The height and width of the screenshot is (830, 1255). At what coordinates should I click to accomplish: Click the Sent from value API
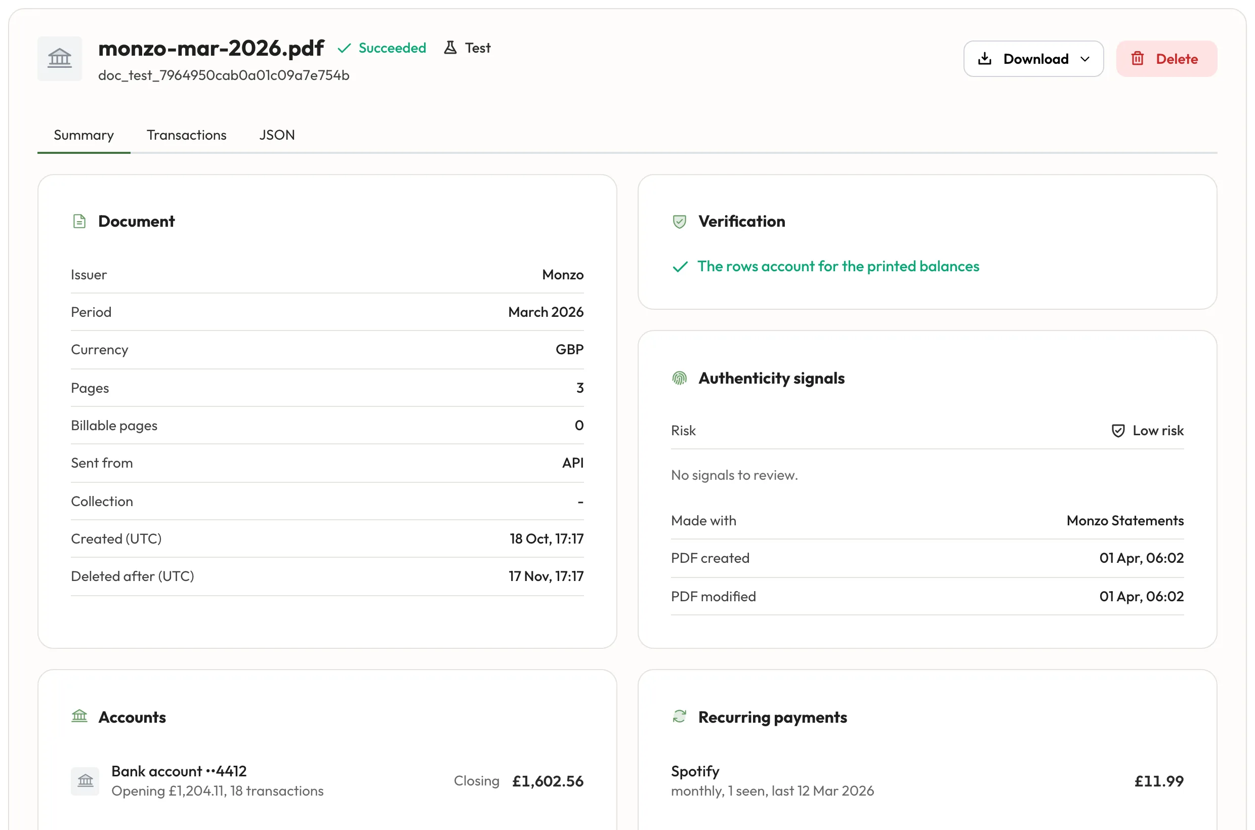tap(573, 463)
